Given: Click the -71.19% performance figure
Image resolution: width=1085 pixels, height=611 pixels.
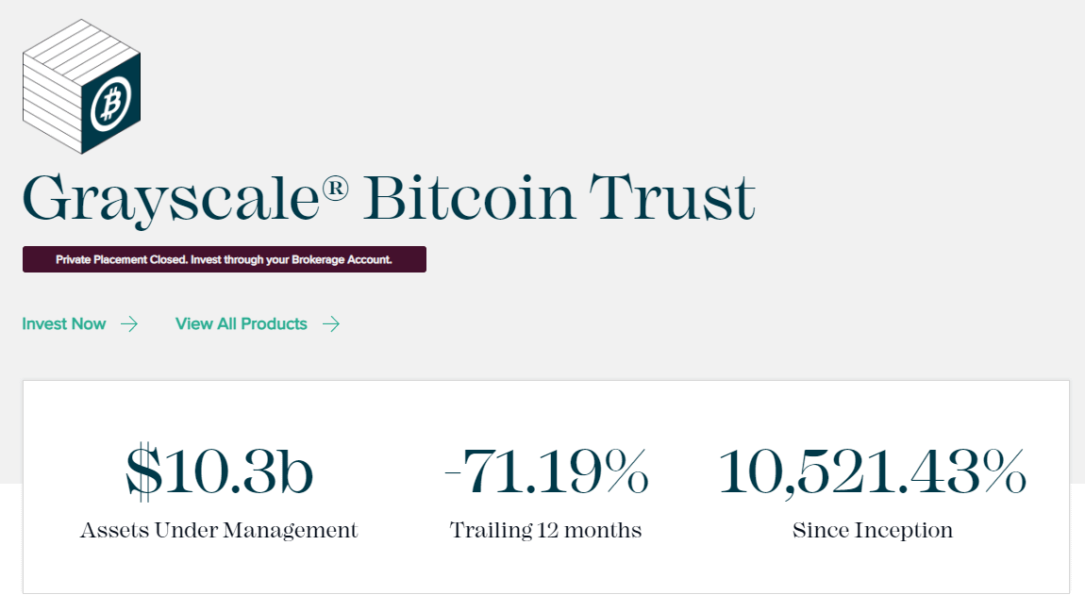Looking at the screenshot, I should (x=546, y=472).
